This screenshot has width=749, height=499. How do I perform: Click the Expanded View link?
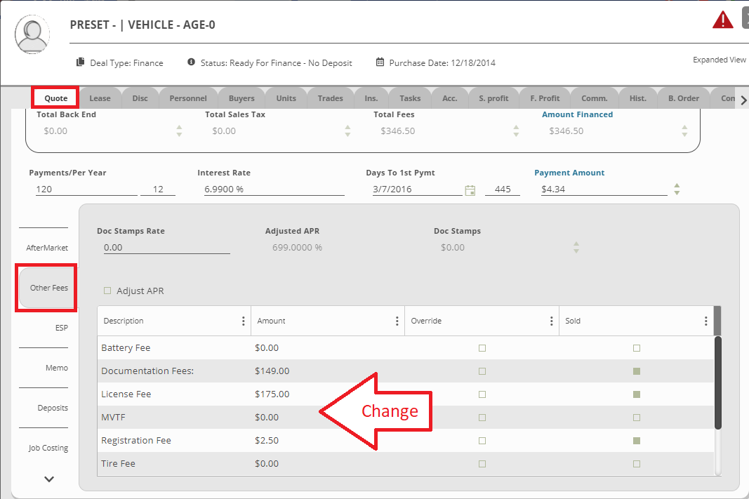click(x=720, y=60)
